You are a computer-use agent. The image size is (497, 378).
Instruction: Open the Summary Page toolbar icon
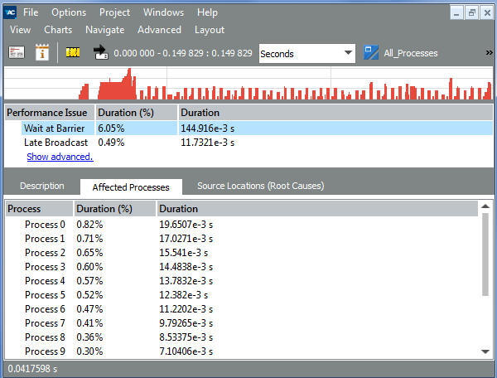point(17,53)
